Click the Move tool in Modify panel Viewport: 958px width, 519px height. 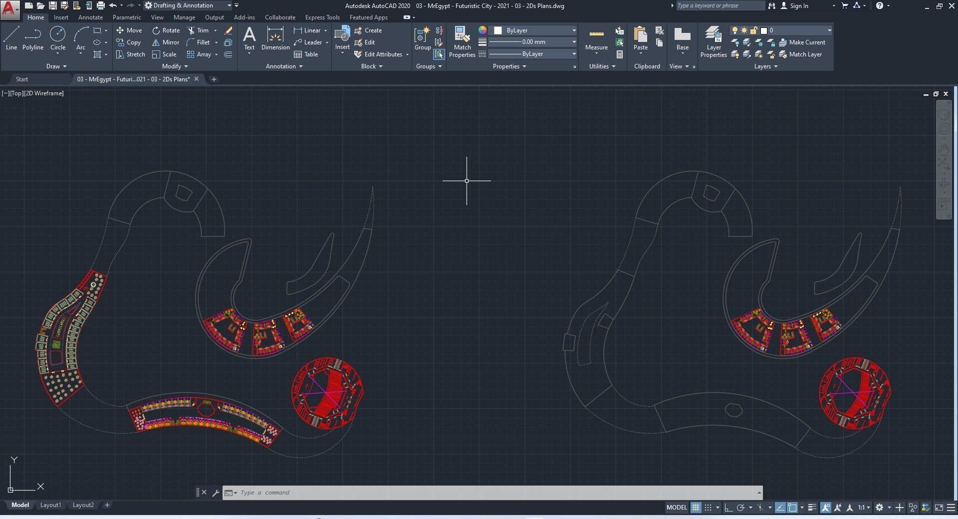tap(129, 30)
